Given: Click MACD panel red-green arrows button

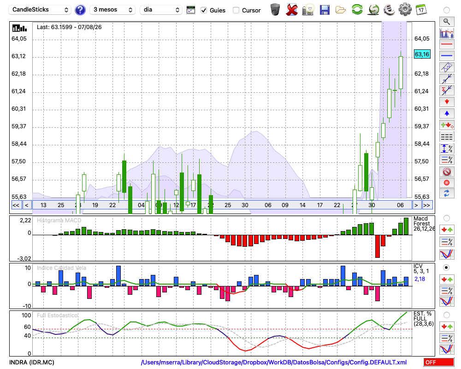Looking at the screenshot, I should click(447, 230).
